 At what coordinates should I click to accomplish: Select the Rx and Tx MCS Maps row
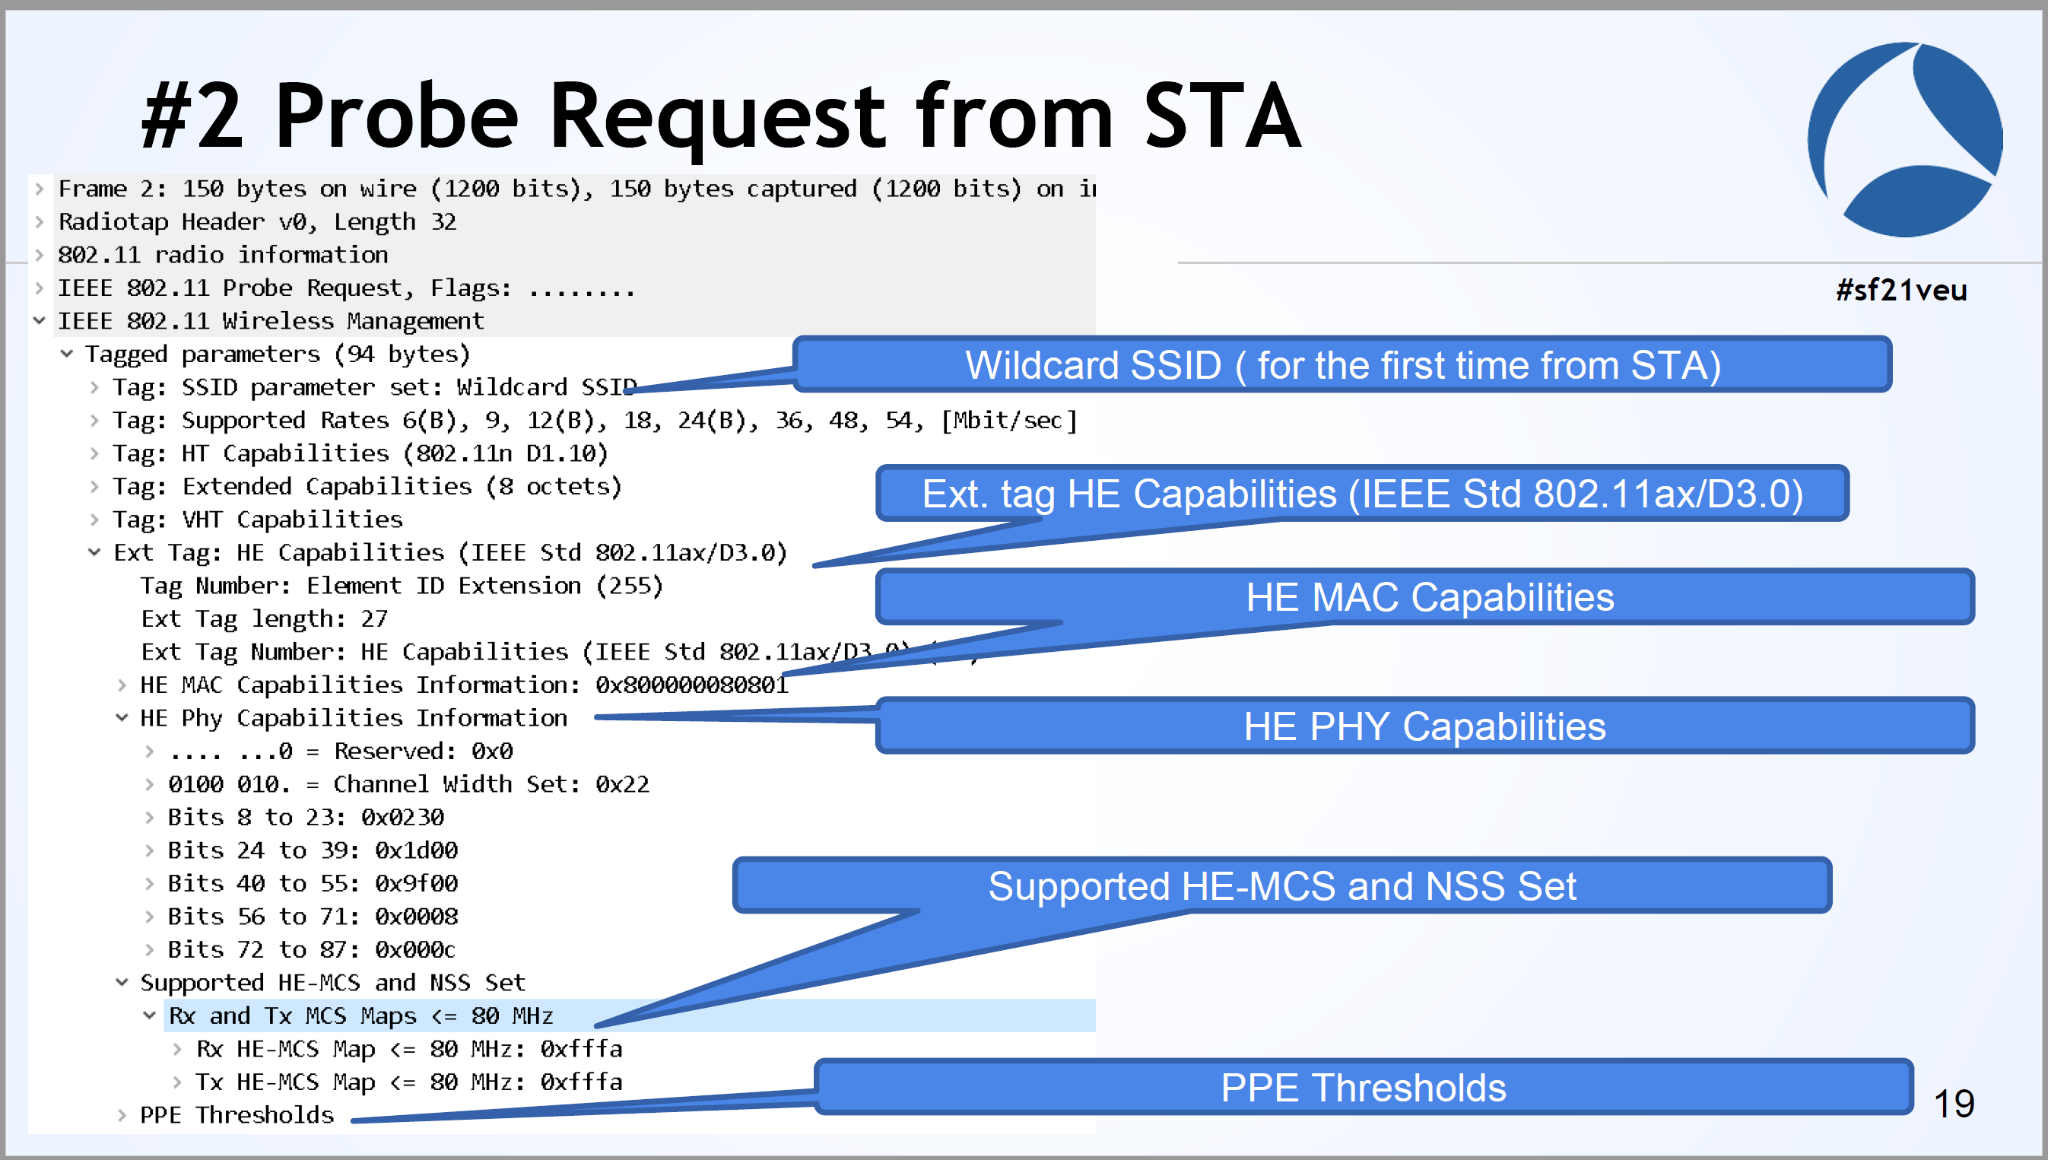point(358,1015)
